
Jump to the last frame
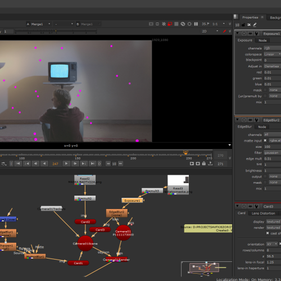pyautogui.click(x=93, y=164)
